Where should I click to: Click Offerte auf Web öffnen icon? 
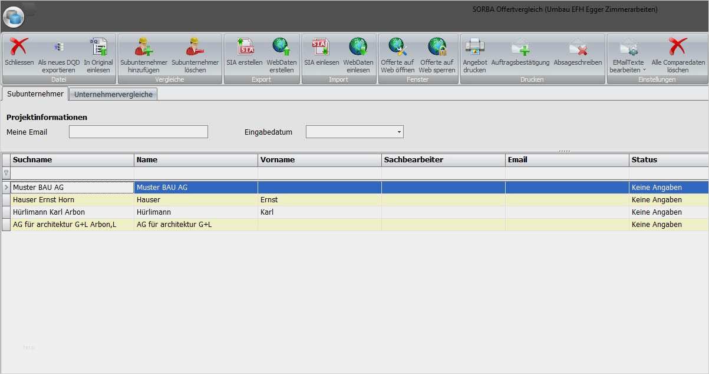coord(397,46)
